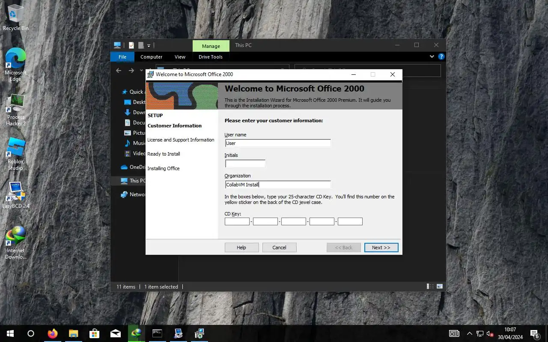Image resolution: width=548 pixels, height=342 pixels.
Task: Expand Explorer recent locations dropdown
Action: pos(141,71)
